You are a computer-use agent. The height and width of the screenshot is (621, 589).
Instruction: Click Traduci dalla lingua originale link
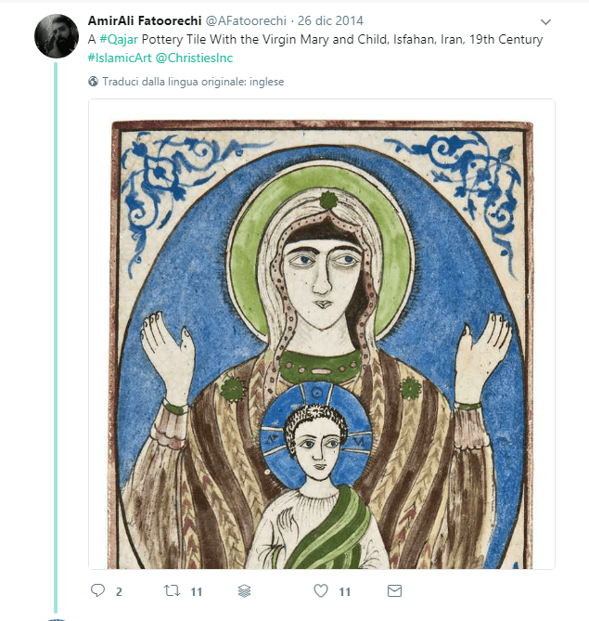click(193, 82)
